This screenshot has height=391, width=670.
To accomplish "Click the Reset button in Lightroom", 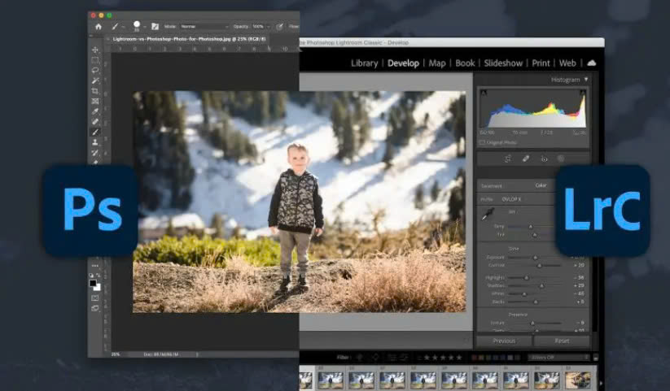I will point(562,341).
